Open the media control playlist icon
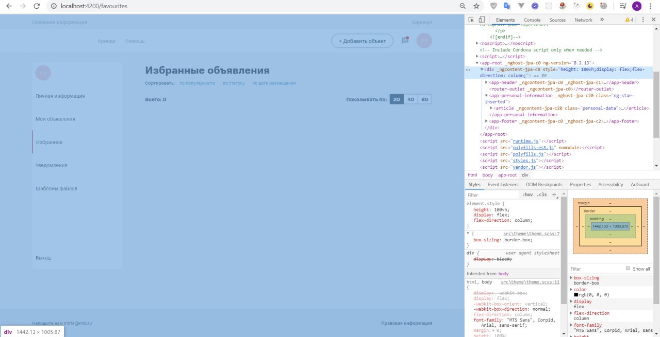 (x=623, y=6)
